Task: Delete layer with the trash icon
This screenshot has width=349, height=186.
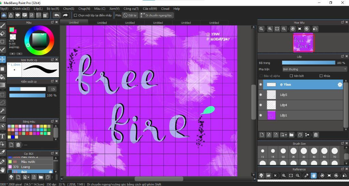Action: coord(316,135)
